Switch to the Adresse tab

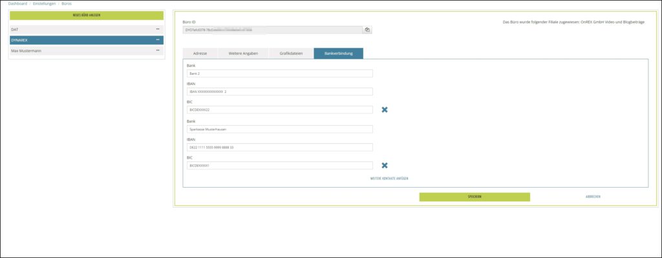[x=200, y=54]
